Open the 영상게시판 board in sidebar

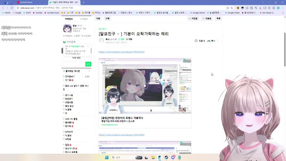(x=70, y=148)
